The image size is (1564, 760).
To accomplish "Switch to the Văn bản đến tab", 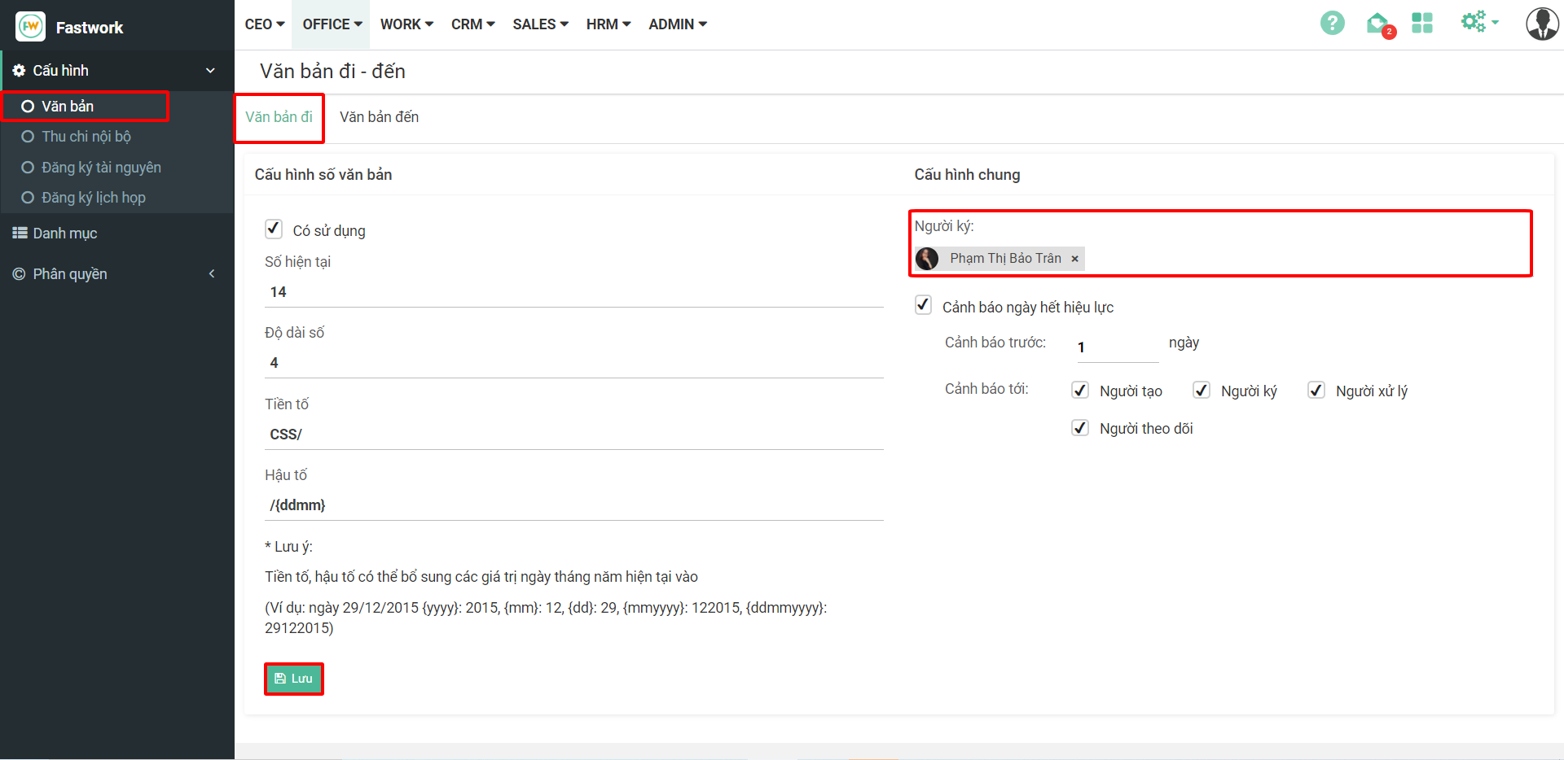I will (x=379, y=117).
